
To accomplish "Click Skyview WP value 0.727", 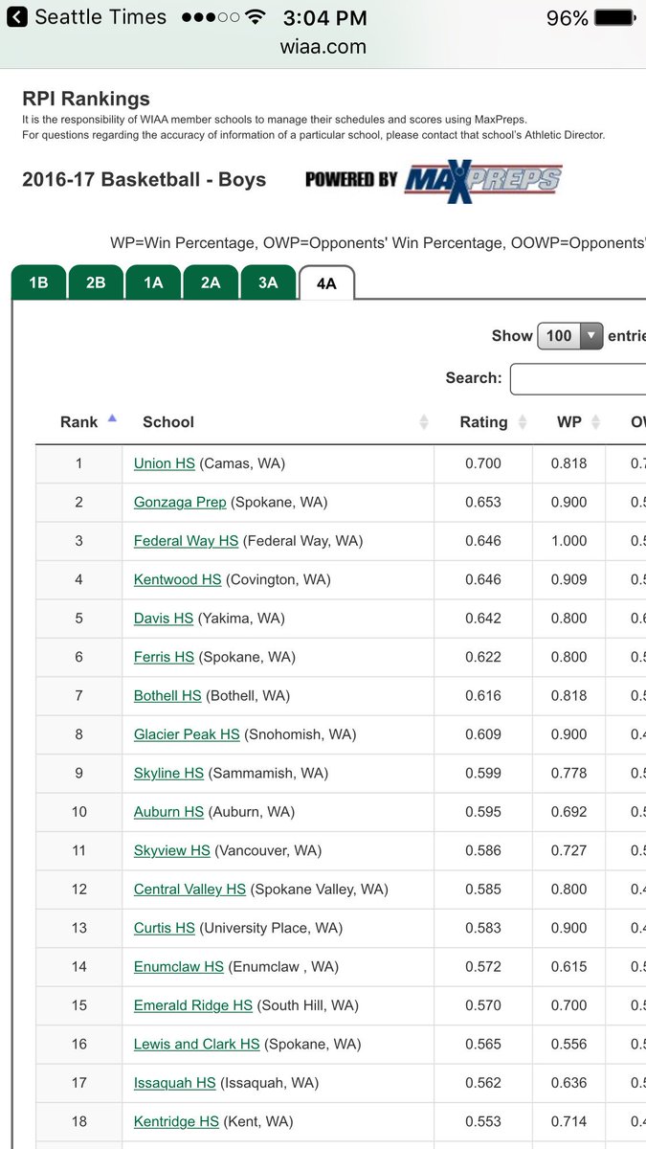I will 568,850.
